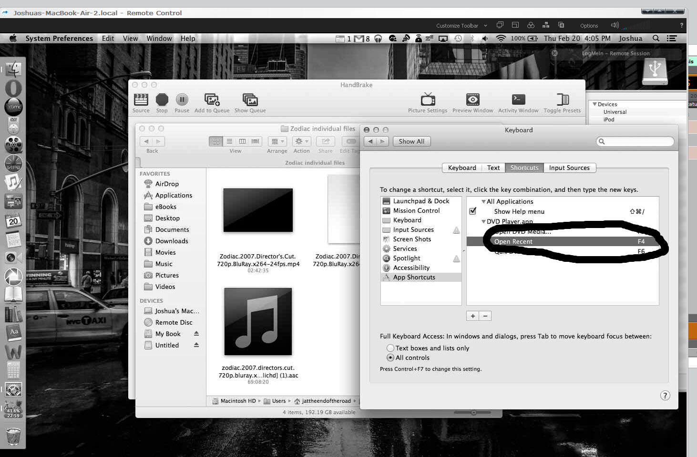
Task: Select Zodiac Director's Cut mp4 thumbnail
Action: click(258, 210)
